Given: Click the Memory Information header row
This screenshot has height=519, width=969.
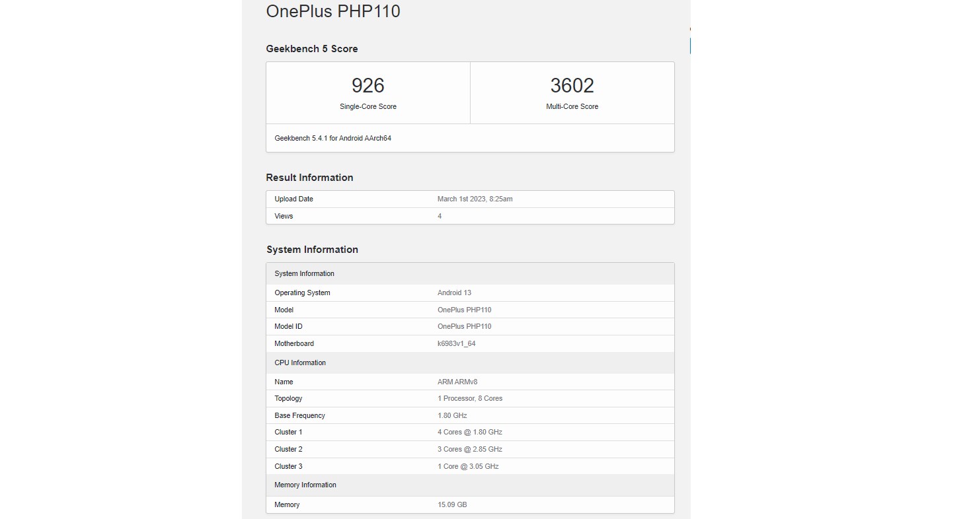Looking at the screenshot, I should [470, 485].
